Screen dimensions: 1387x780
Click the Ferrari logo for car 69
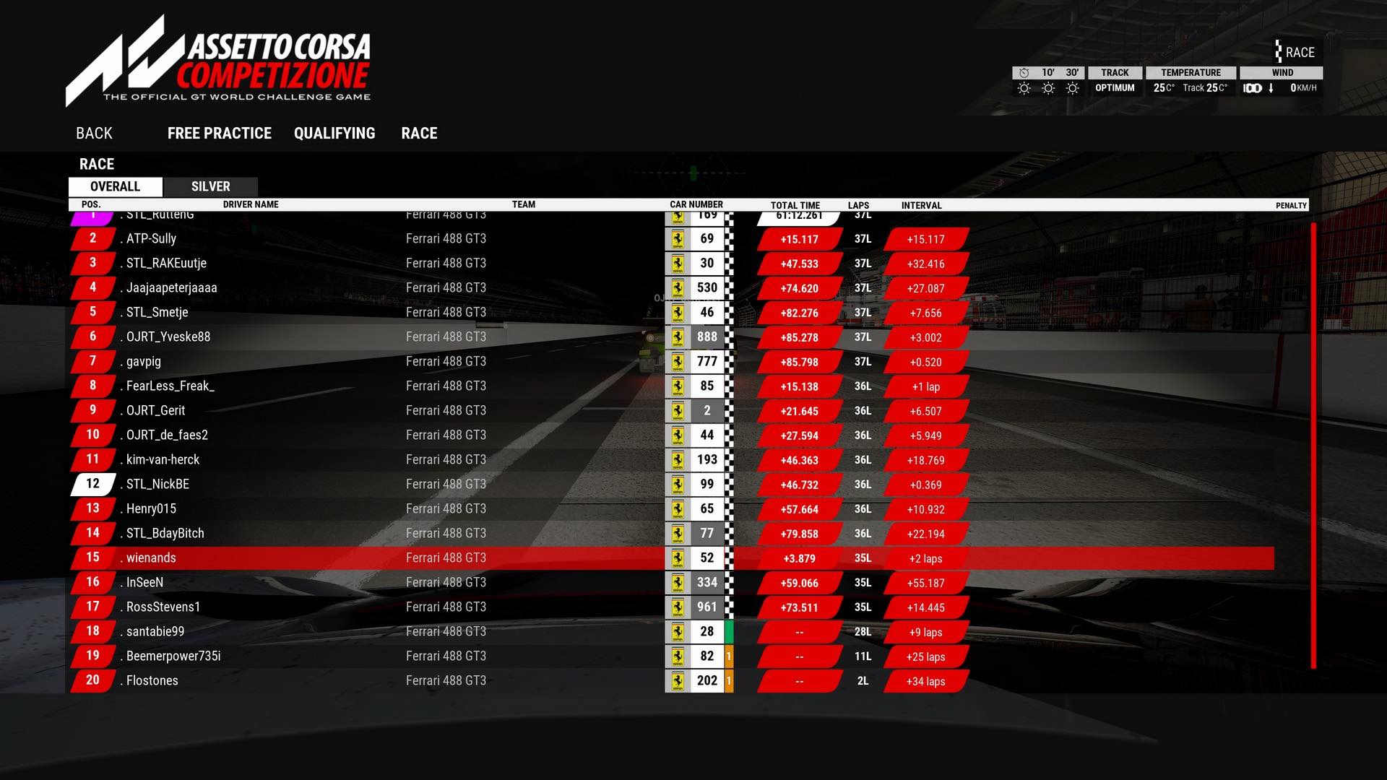(678, 239)
